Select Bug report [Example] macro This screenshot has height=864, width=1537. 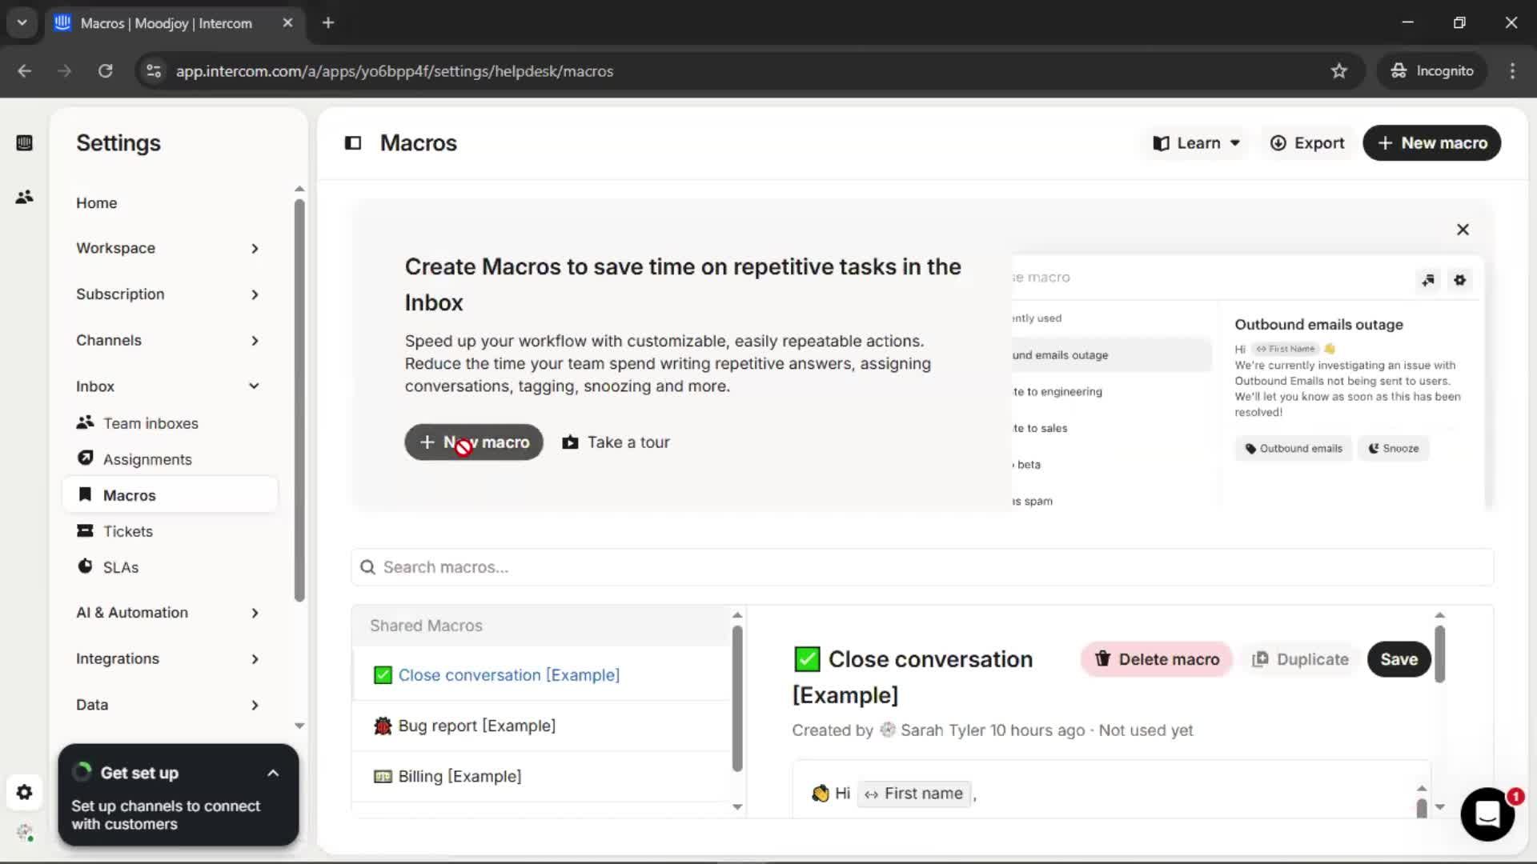coord(541,726)
